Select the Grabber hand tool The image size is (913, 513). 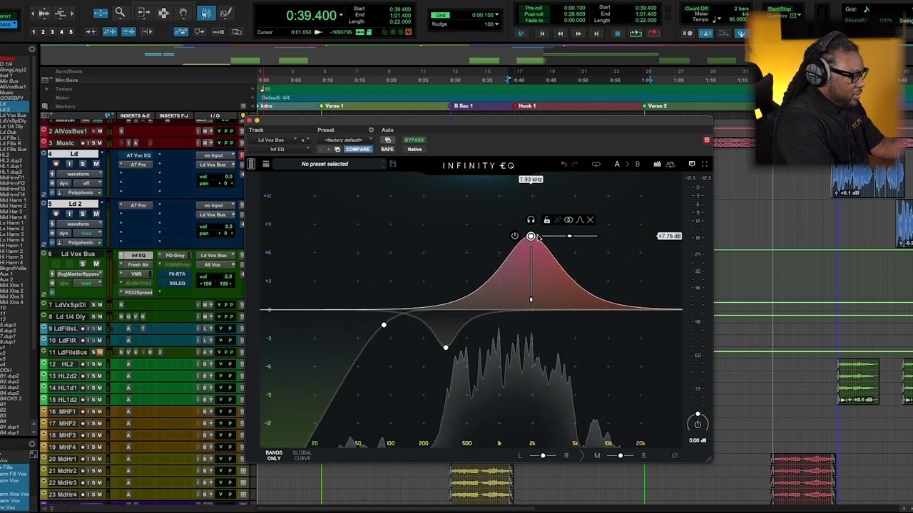click(x=184, y=13)
